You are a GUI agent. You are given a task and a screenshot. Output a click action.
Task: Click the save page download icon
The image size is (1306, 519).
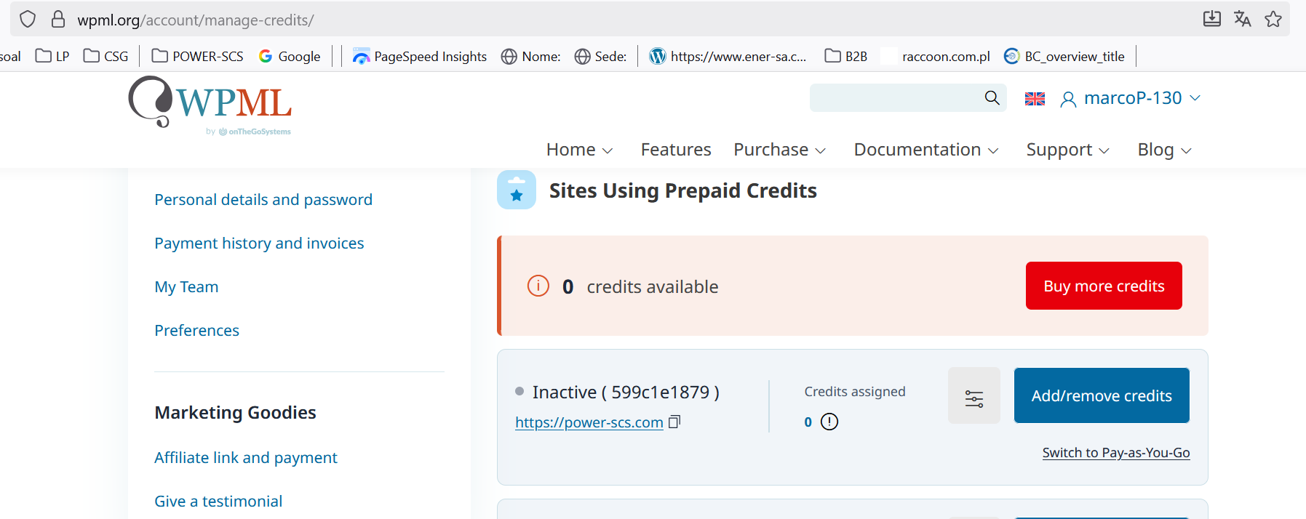(x=1212, y=20)
